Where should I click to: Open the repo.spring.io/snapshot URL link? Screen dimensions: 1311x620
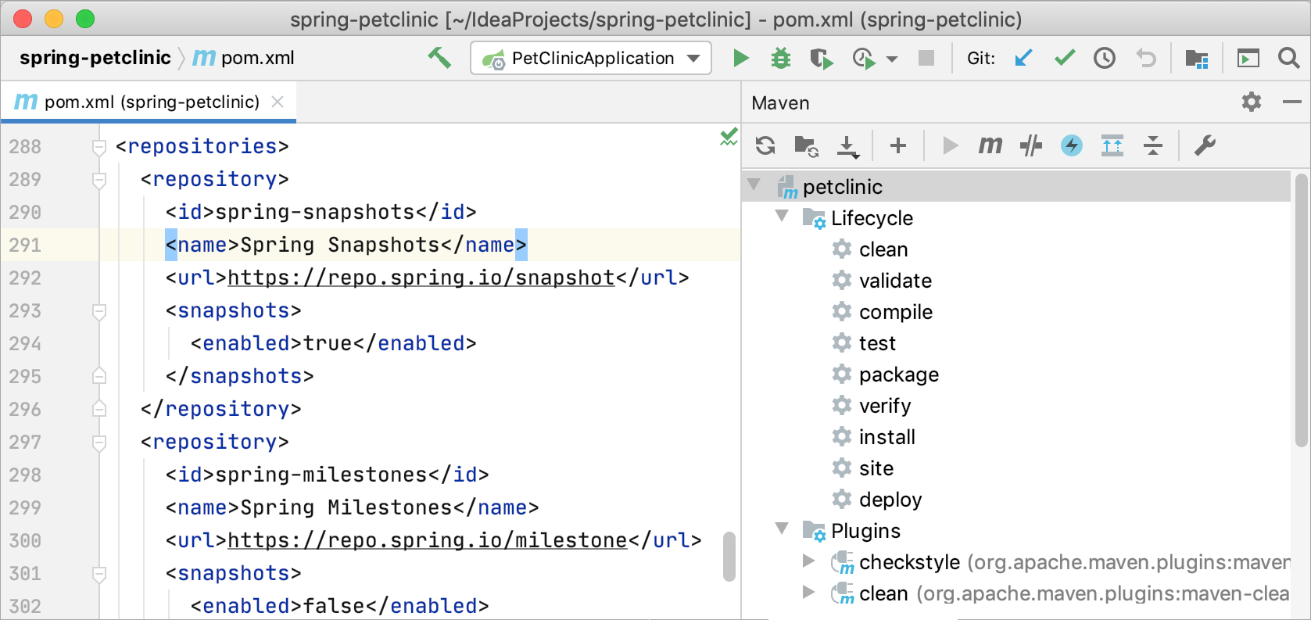(421, 278)
